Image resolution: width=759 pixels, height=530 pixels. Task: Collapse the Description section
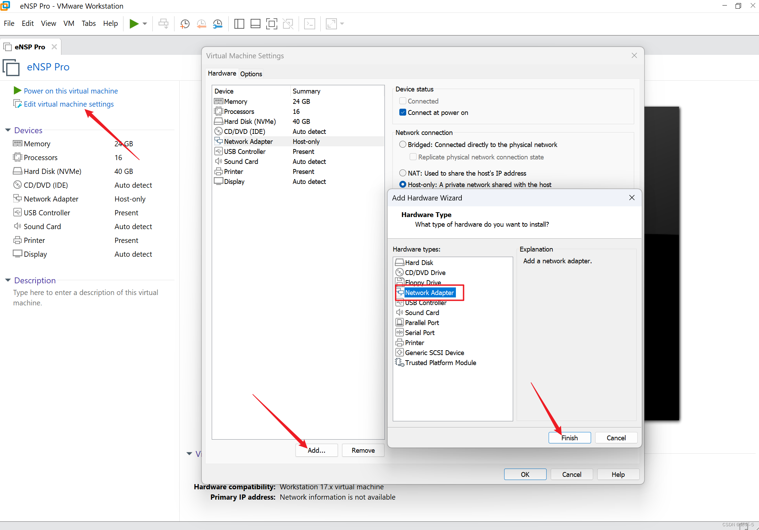(x=8, y=280)
